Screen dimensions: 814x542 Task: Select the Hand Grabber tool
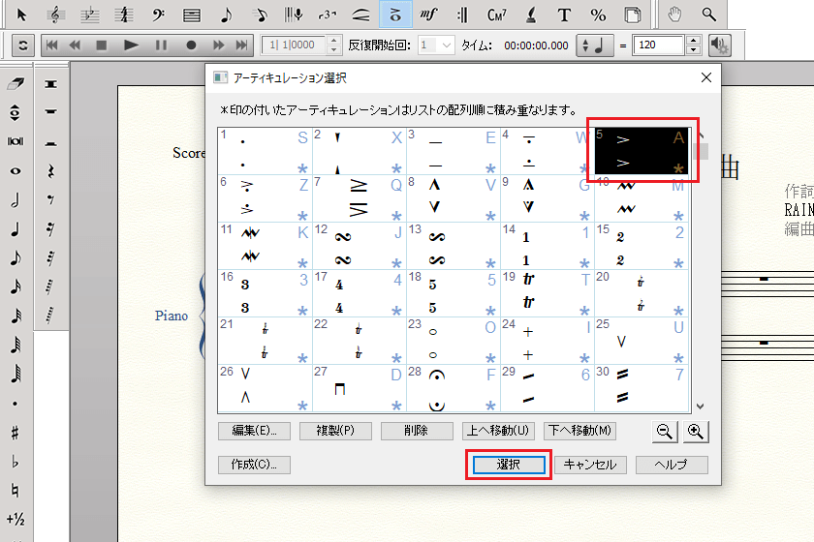coord(677,15)
